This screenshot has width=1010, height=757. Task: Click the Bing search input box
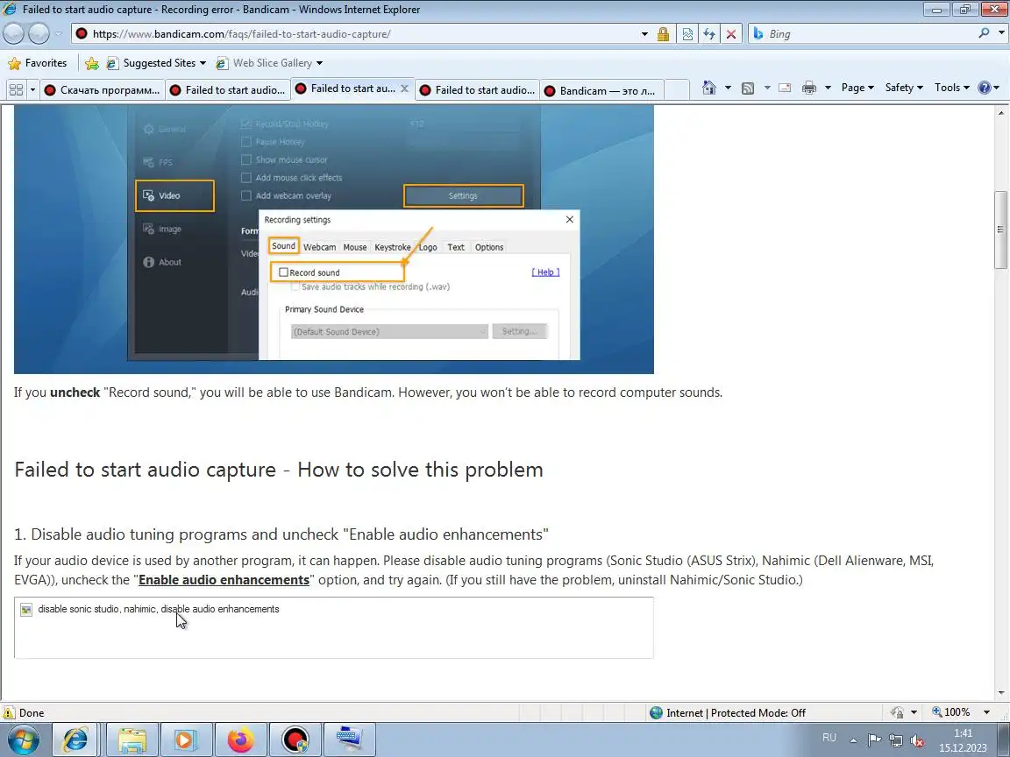pos(870,34)
